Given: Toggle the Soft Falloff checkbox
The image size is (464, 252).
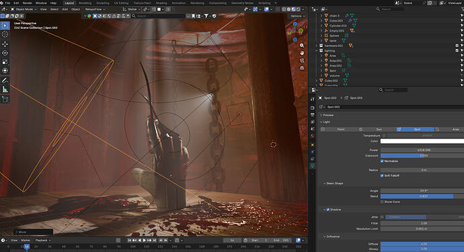Looking at the screenshot, I should coord(382,175).
